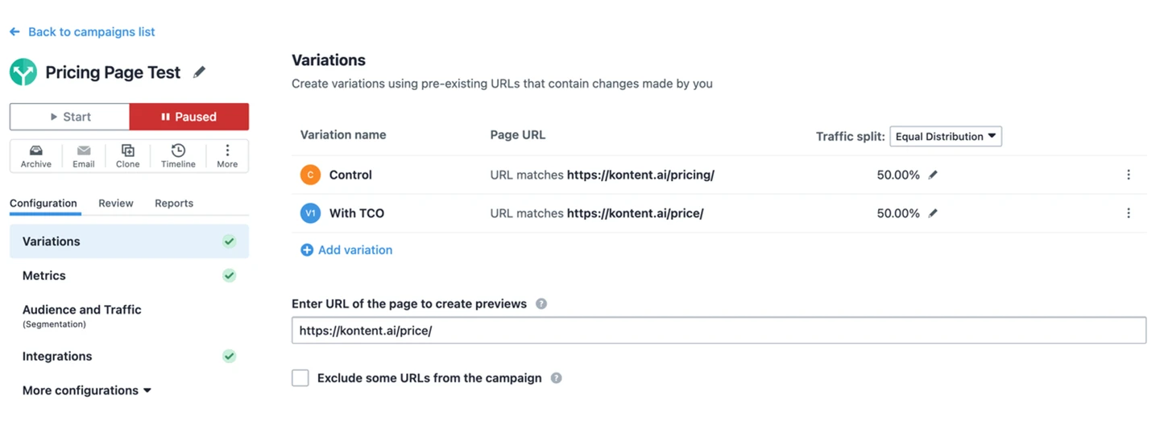Switch to the Reports tab
1160x445 pixels.
[x=174, y=204]
